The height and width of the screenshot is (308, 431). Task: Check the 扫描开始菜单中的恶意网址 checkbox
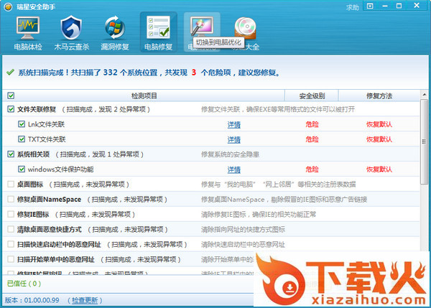11,259
